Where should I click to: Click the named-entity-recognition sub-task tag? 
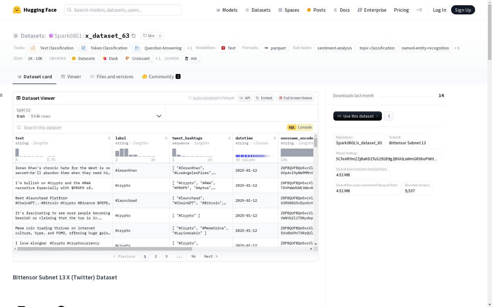pyautogui.click(x=425, y=48)
